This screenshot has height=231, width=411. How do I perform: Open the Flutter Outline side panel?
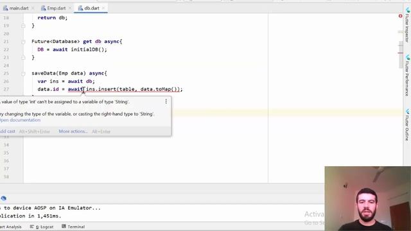407,125
